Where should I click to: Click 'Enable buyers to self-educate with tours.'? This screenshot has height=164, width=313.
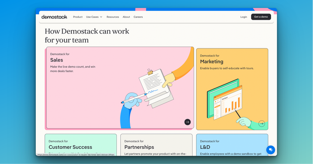tap(227, 68)
